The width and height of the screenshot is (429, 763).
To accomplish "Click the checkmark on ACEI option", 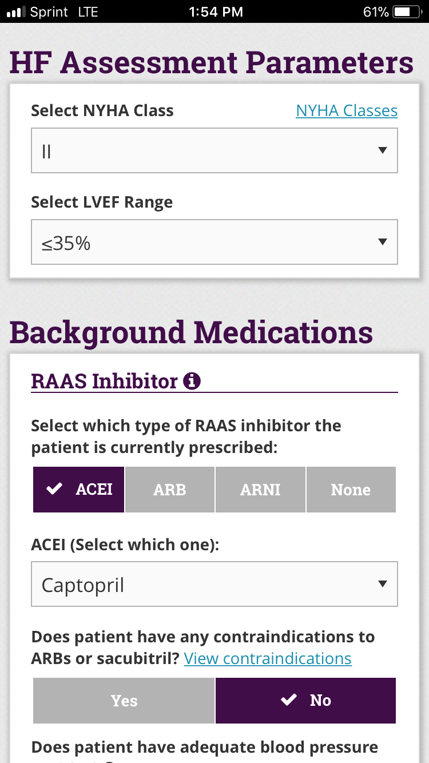I will pos(54,490).
